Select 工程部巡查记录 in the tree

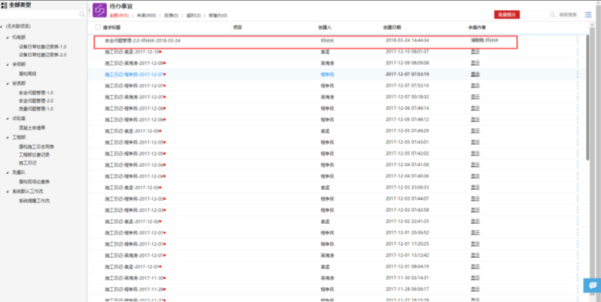(34, 155)
